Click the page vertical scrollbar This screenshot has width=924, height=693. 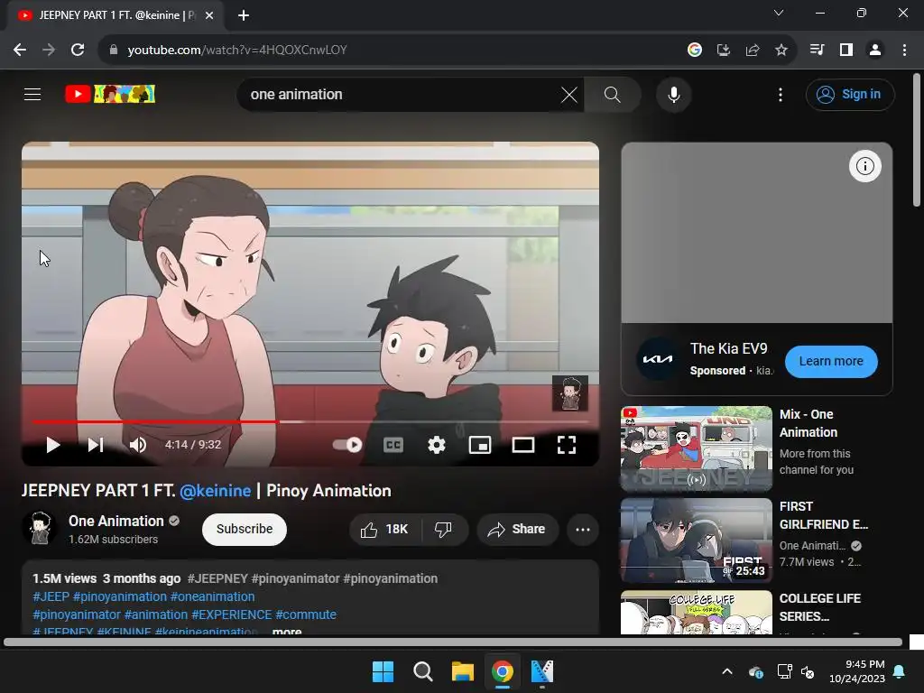coord(917,140)
